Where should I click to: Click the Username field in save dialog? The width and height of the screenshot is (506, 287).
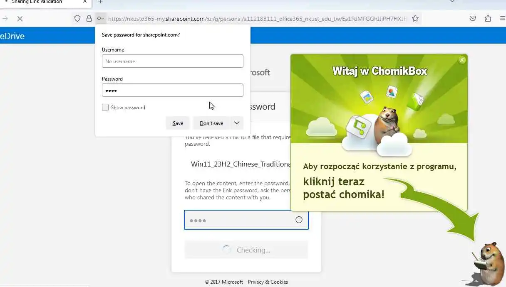(173, 61)
